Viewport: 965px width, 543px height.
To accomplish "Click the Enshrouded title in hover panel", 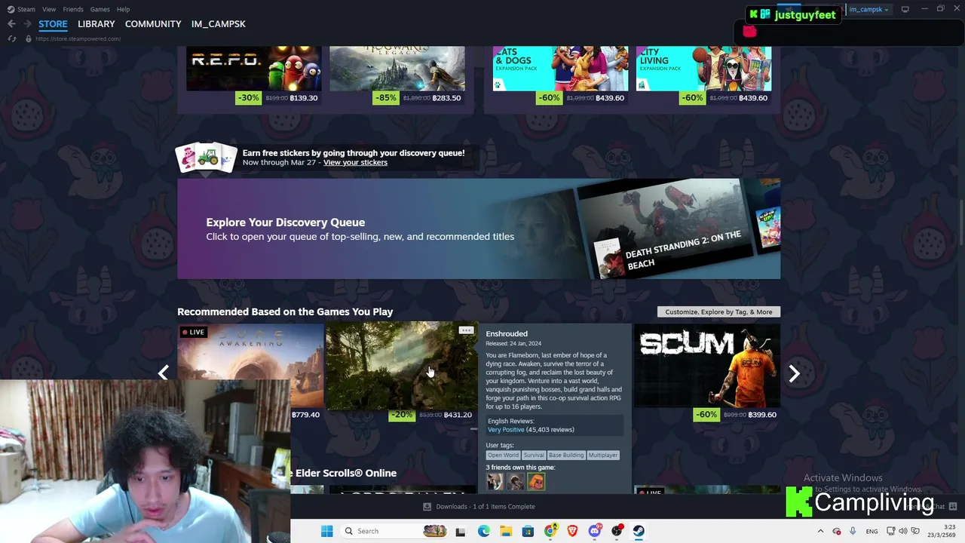I will (x=507, y=333).
